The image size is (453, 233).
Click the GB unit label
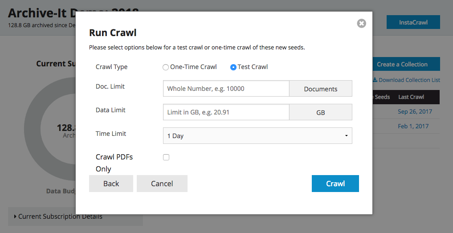(320, 112)
